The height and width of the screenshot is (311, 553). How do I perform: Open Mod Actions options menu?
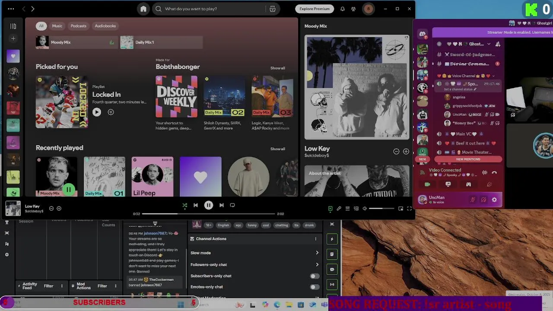[115, 286]
